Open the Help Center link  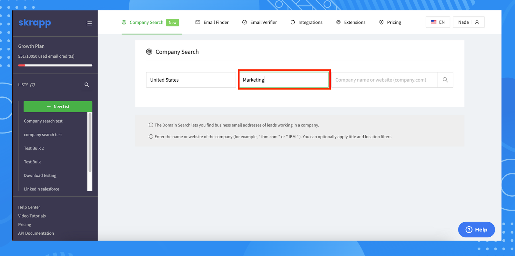pos(29,207)
